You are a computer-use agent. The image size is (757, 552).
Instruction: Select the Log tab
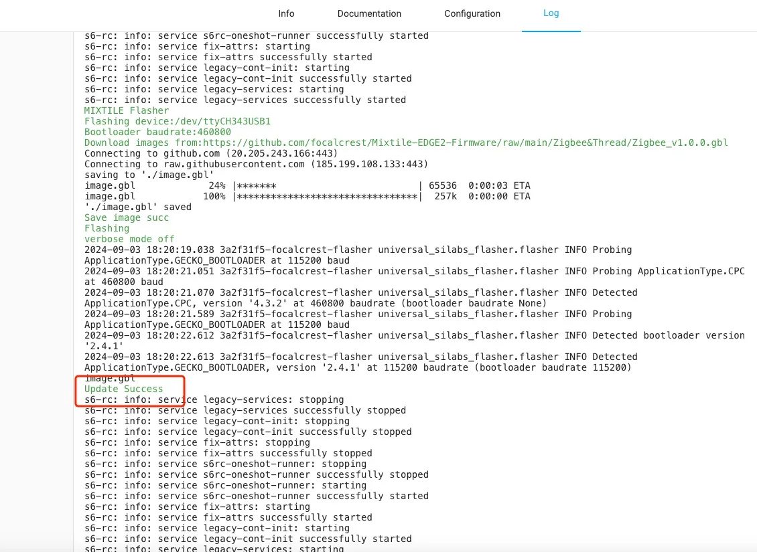coord(551,13)
